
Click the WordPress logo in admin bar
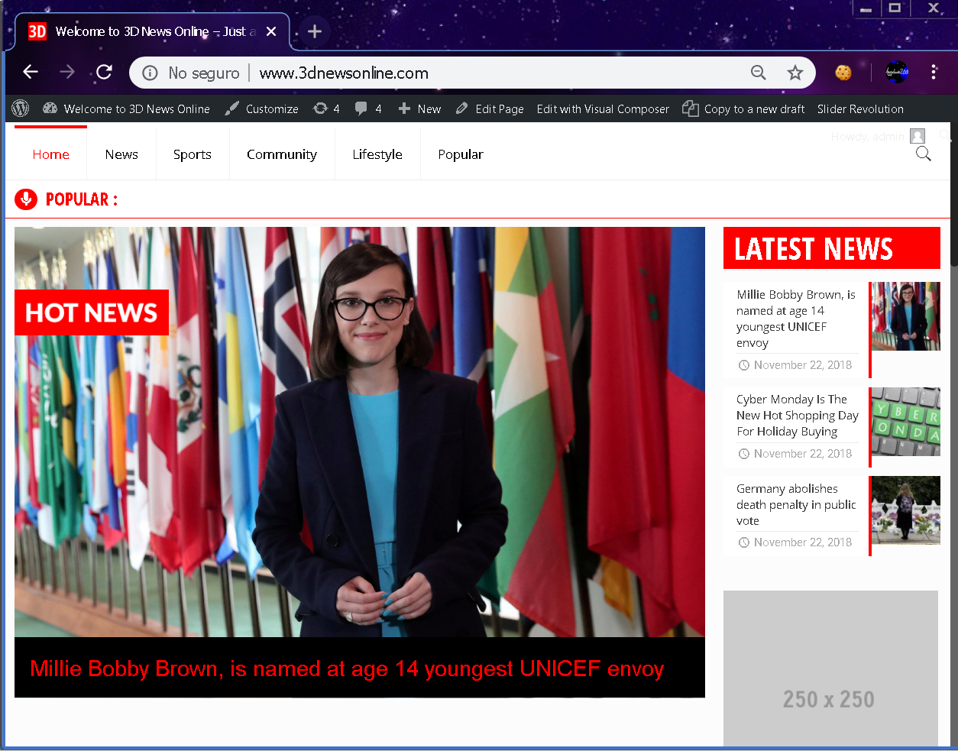coord(21,108)
